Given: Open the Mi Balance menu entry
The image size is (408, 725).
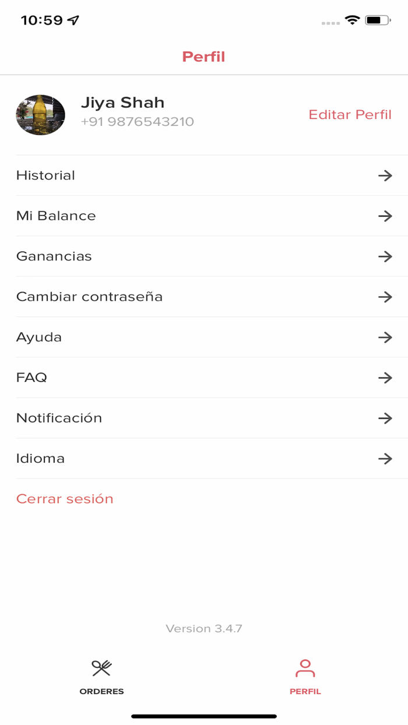Looking at the screenshot, I should (x=56, y=216).
